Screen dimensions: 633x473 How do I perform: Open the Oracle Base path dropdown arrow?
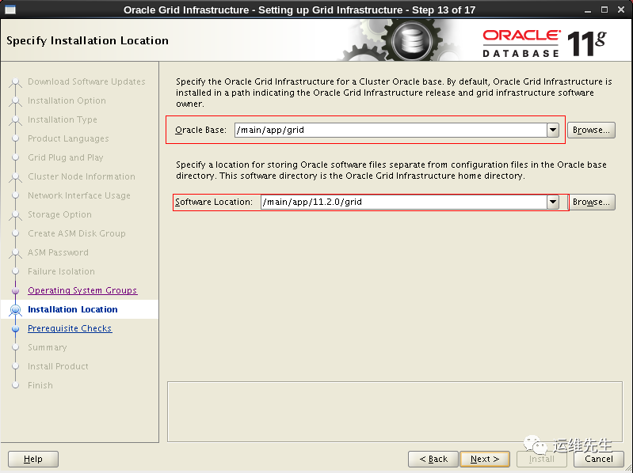click(553, 131)
